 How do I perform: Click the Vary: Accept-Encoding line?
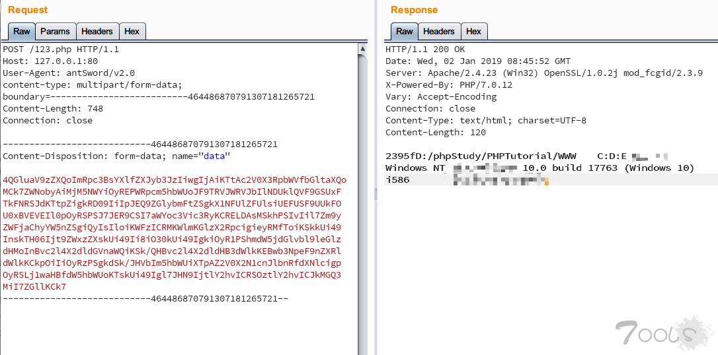441,97
